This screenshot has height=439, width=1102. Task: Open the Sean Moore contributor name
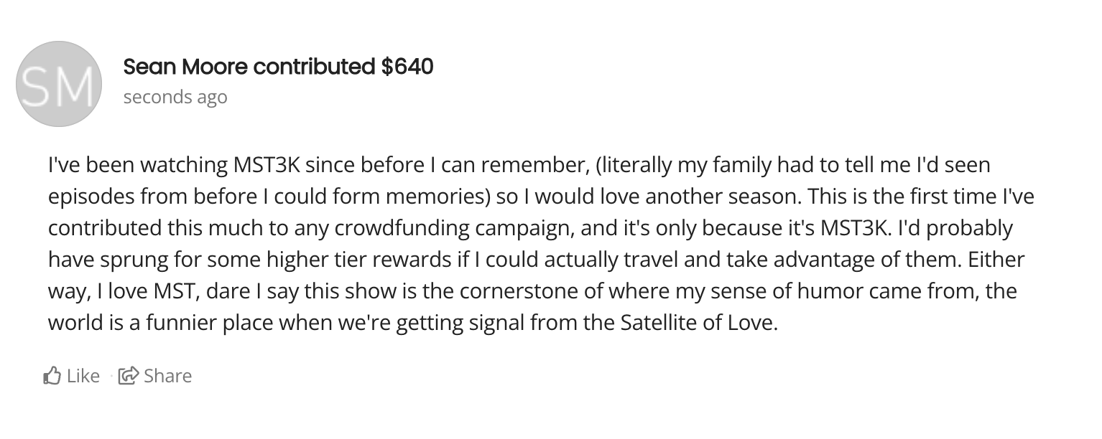186,67
